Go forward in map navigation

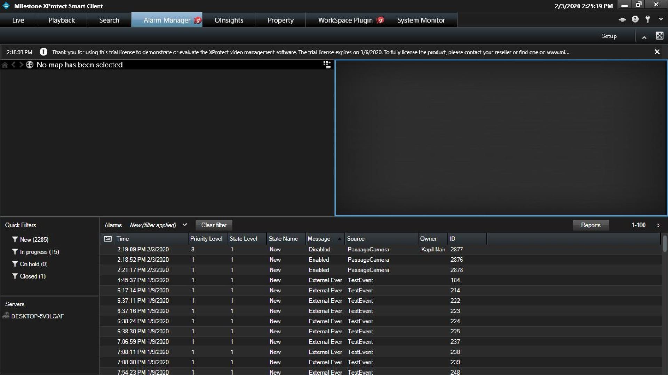pos(21,65)
